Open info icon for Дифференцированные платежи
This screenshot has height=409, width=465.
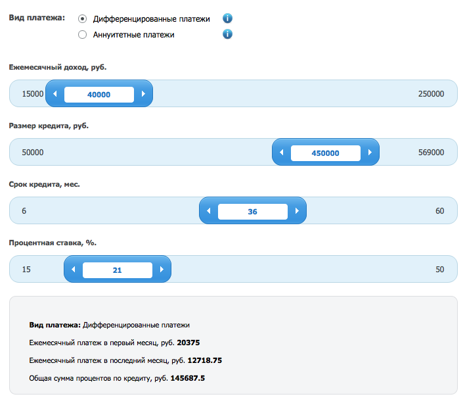(x=227, y=18)
